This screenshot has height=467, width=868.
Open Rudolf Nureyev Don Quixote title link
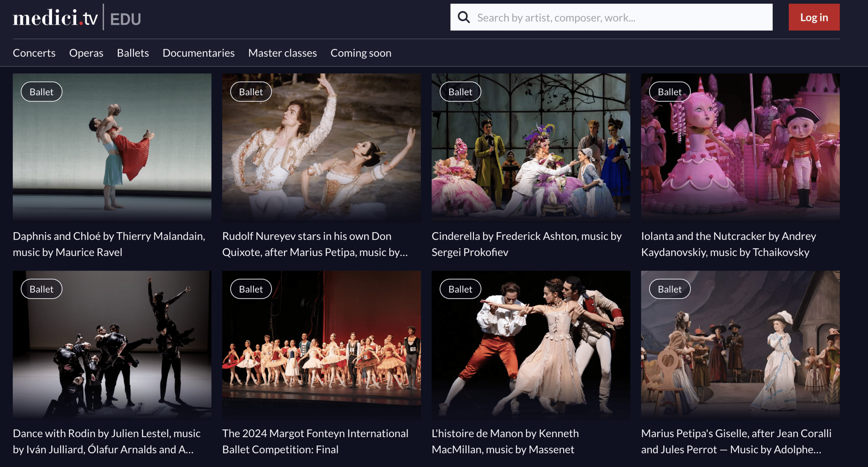click(x=315, y=244)
